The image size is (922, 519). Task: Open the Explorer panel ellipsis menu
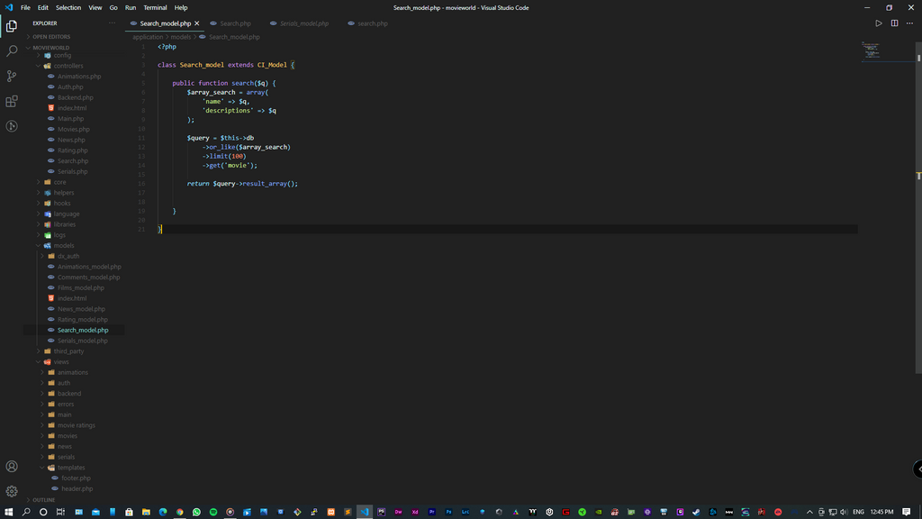[x=112, y=23]
